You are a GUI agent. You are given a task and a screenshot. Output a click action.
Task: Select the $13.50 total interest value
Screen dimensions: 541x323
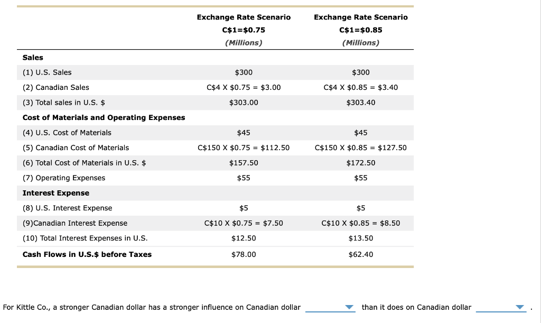(x=361, y=238)
